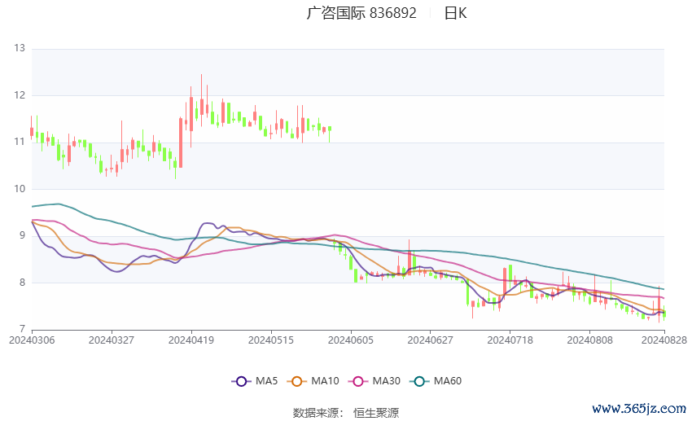This screenshot has height=421, width=692.
Task: Click the x-axis date label 20240718
Action: 510,340
